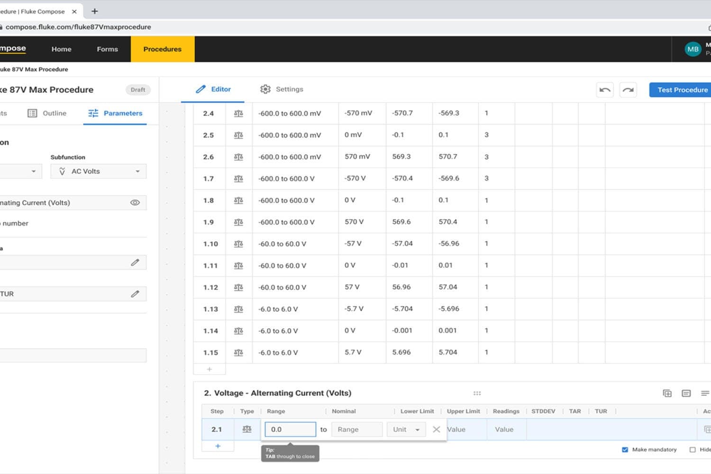Click the browser address bar URL
711x474 pixels.
pos(78,27)
